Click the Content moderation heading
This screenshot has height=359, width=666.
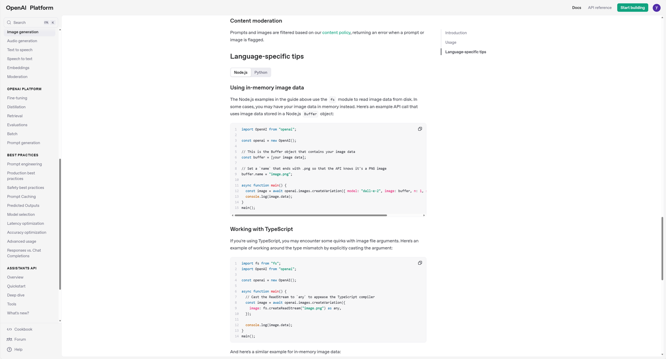[256, 21]
